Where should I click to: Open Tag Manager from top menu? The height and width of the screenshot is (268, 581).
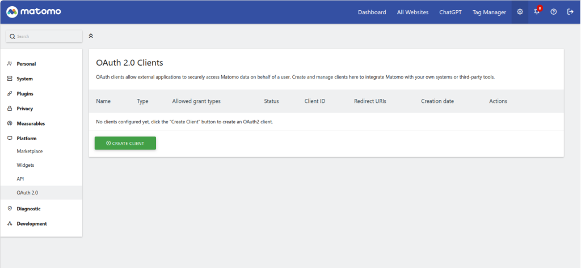click(489, 12)
